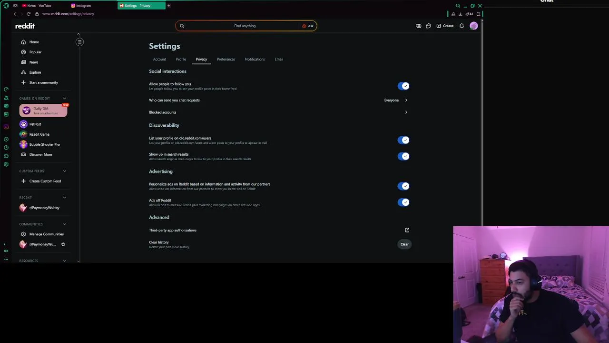609x343 pixels.
Task: Click the Reddit logo
Action: pos(25,26)
